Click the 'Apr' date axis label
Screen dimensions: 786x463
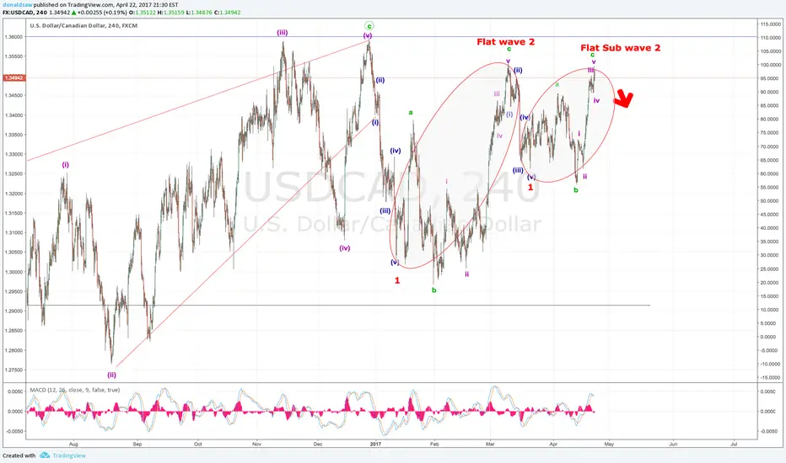click(x=553, y=444)
